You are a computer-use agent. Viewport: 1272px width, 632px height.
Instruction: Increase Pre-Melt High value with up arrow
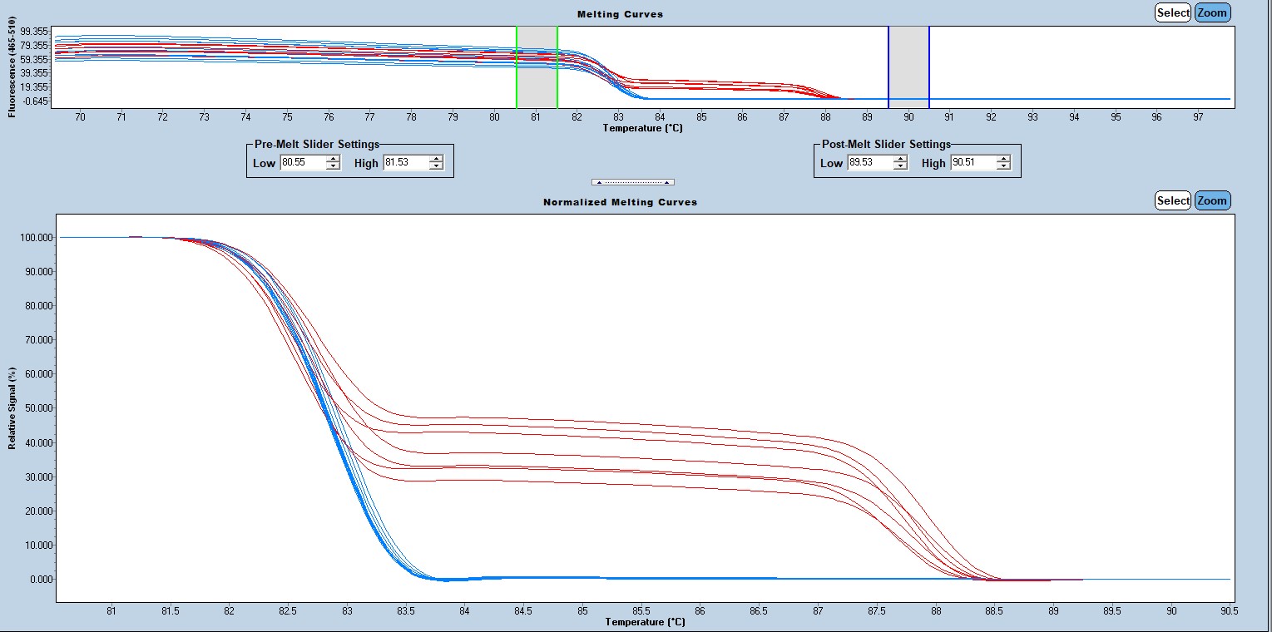point(436,159)
